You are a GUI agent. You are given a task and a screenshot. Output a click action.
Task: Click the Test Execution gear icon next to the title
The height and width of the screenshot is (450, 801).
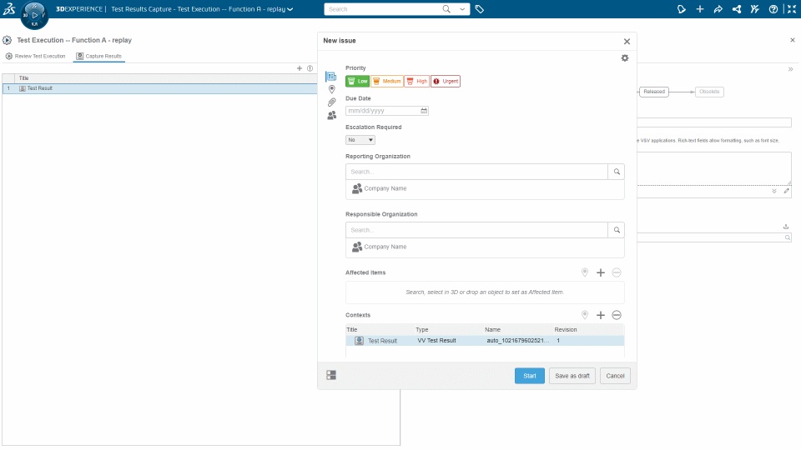click(x=8, y=40)
